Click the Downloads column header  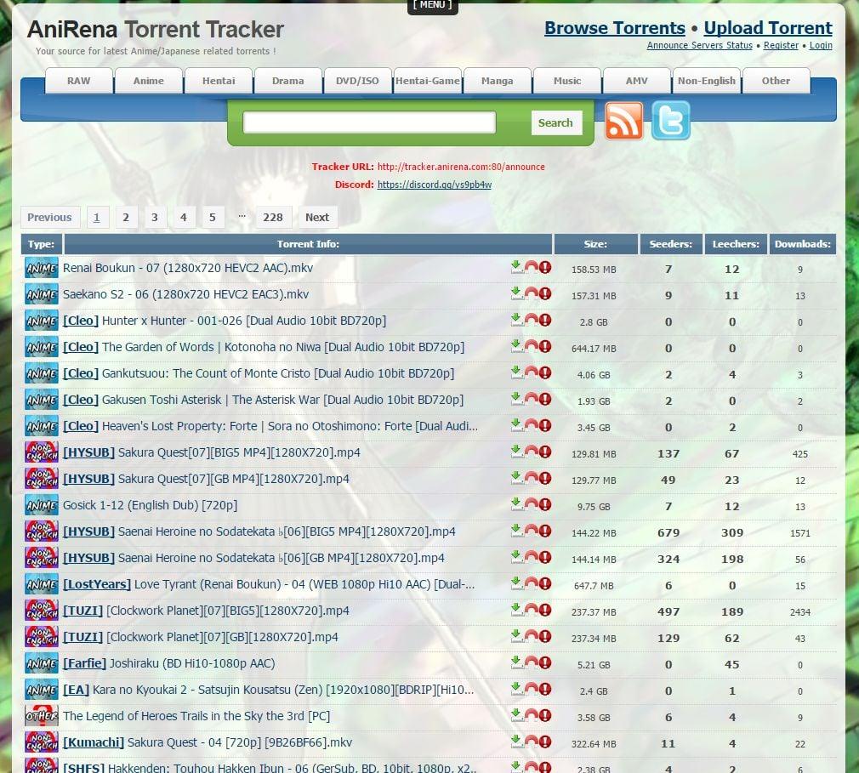click(803, 244)
